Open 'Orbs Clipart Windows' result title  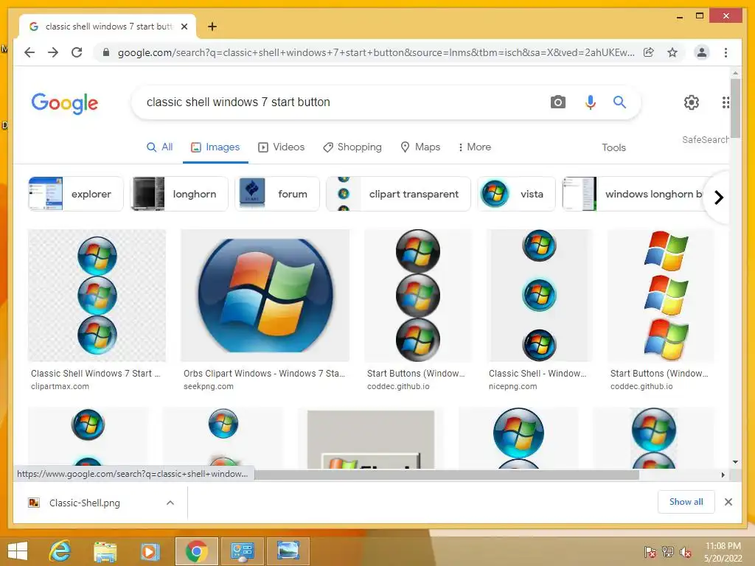(264, 374)
